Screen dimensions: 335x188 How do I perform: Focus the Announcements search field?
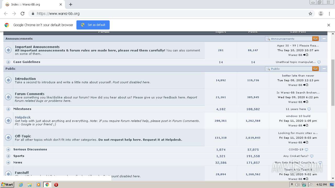(x=289, y=39)
